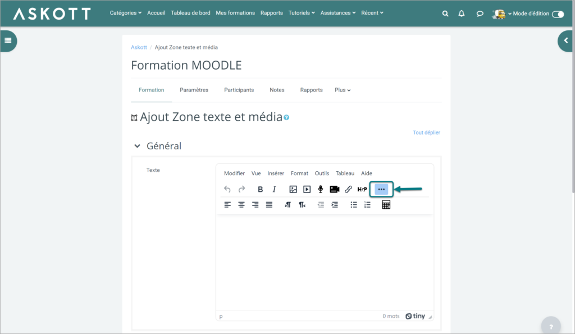Viewport: 575px width, 334px height.
Task: Open the Tableau editor menu
Action: click(345, 173)
